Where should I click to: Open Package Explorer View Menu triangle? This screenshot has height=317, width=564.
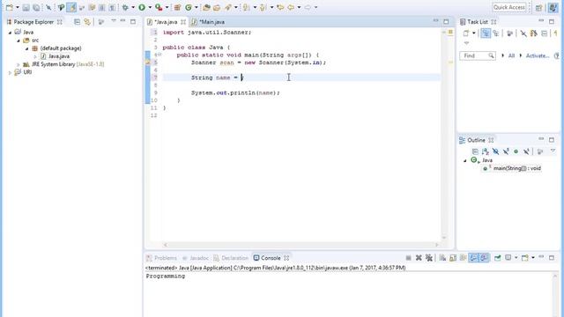click(x=114, y=21)
